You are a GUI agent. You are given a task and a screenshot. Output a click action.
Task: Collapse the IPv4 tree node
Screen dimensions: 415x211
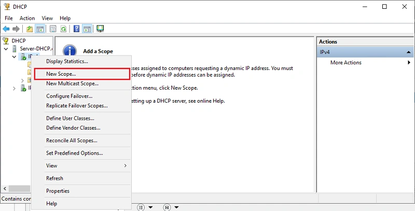15,57
